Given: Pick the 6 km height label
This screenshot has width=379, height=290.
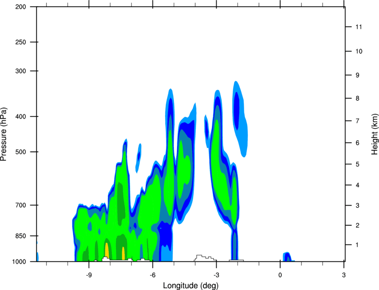Looking at the screenshot, I should coord(357,143).
